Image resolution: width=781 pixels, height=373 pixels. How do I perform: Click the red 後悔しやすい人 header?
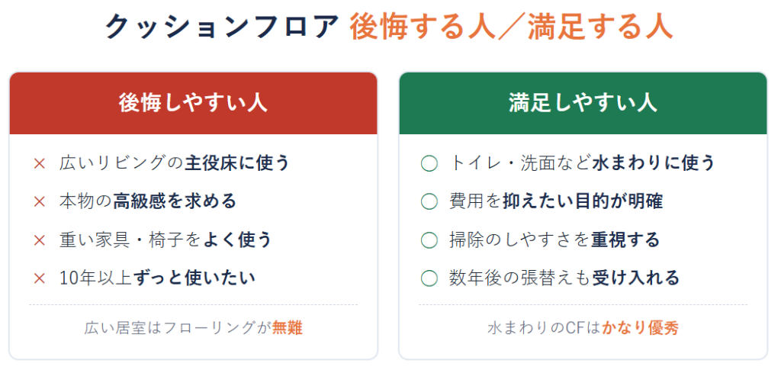click(193, 103)
